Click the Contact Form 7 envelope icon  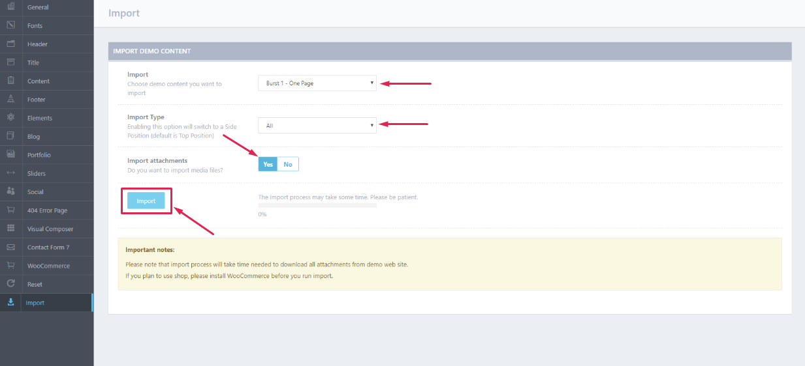pos(10,247)
